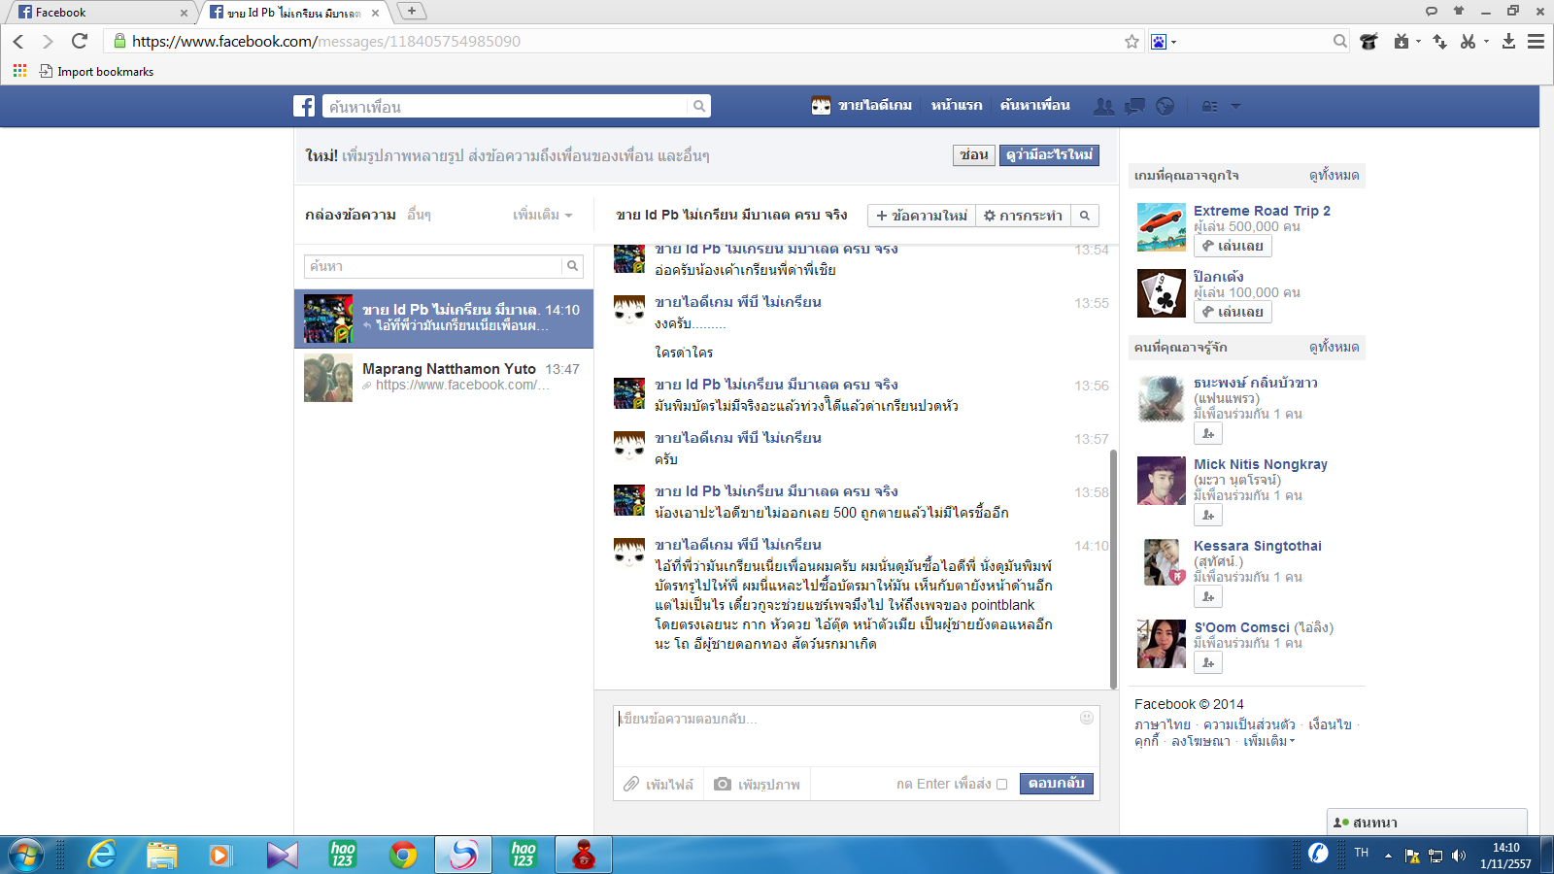Click the video download TV icon

pos(1401,41)
